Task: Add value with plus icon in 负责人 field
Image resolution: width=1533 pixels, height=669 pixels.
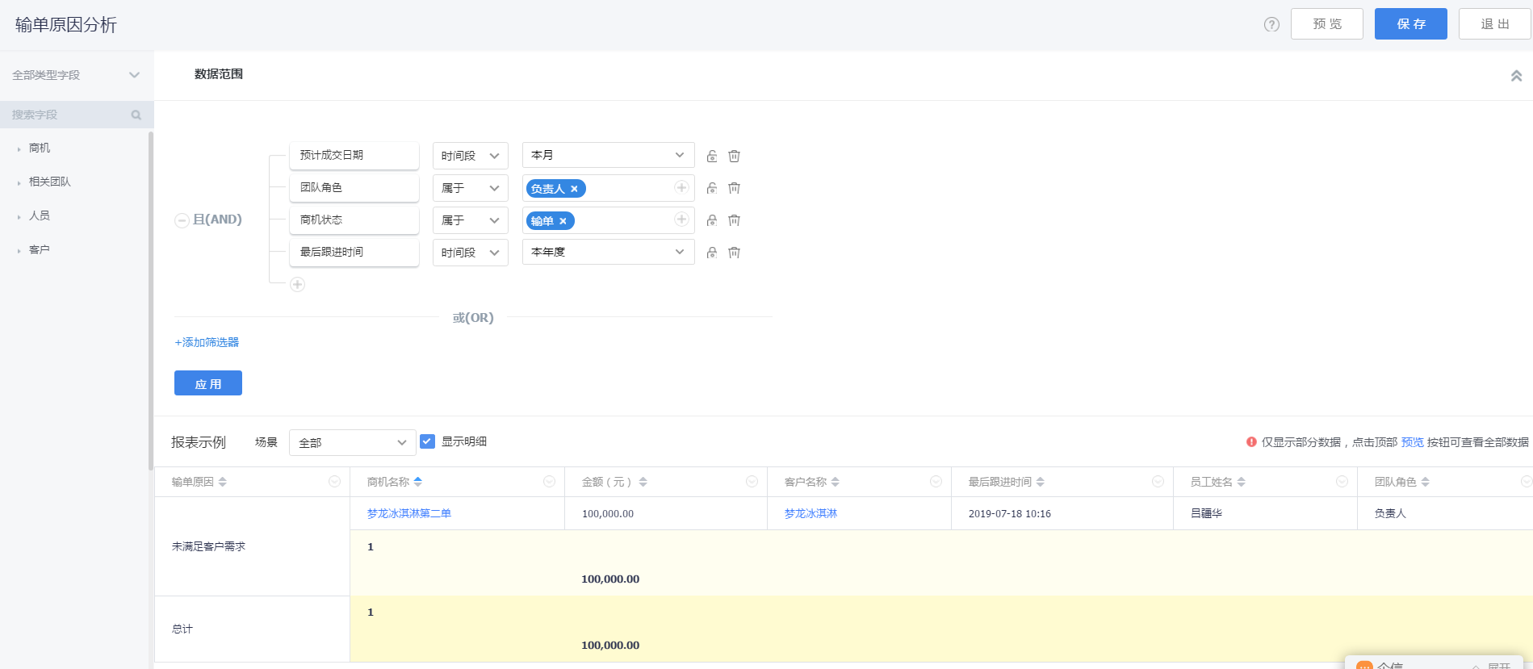Action: click(x=681, y=187)
